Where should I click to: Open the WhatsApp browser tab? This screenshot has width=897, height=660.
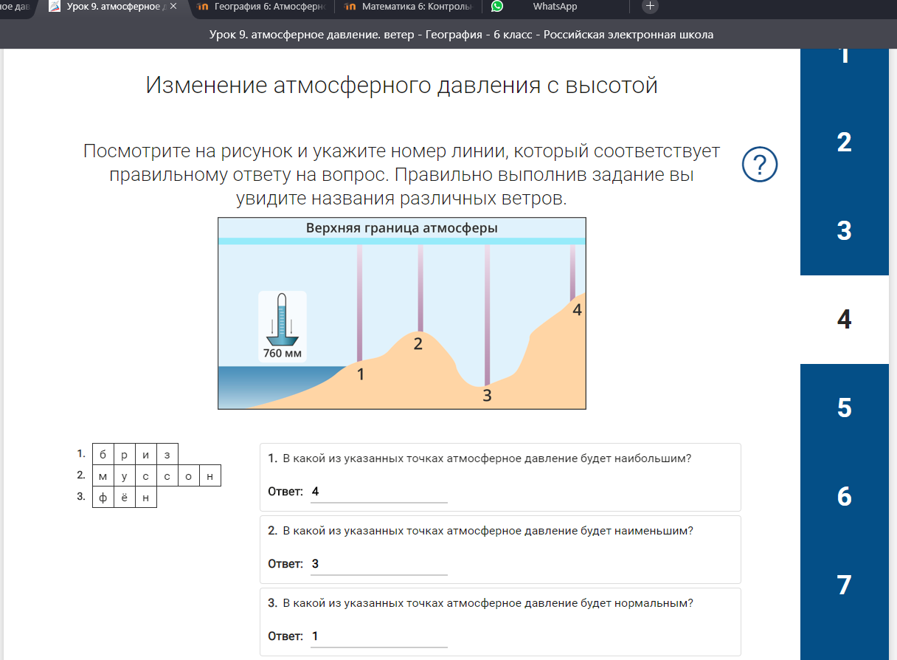[557, 7]
